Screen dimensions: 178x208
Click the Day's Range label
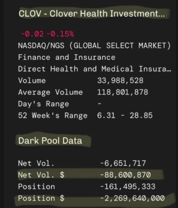coord(43,104)
